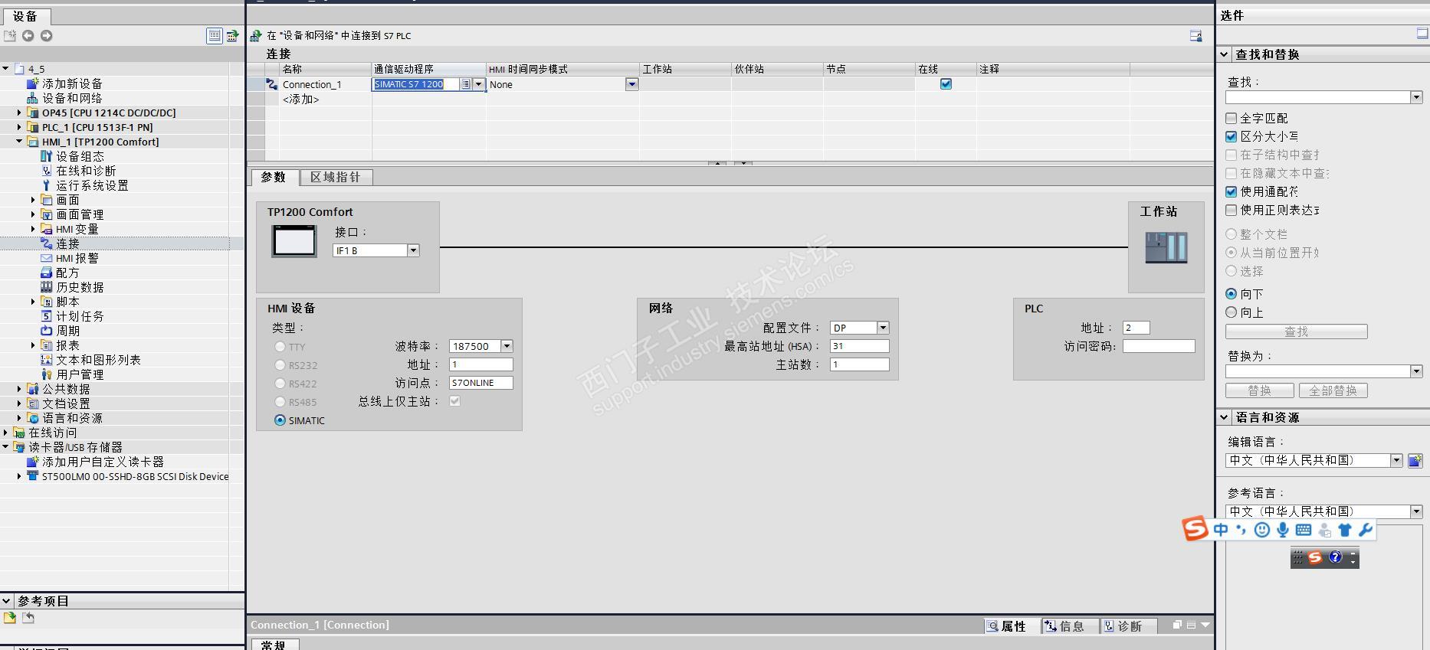The height and width of the screenshot is (650, 1430).
Task: Open the network profile DP dropdown
Action: pos(883,328)
